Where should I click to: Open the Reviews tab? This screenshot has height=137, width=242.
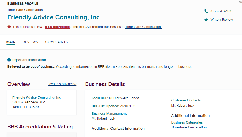coord(30,42)
